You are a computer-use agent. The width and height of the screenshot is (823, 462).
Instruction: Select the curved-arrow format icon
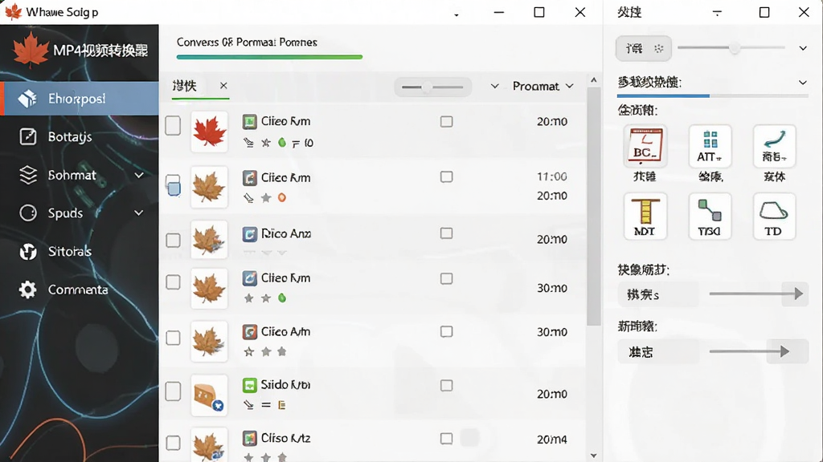coord(775,146)
